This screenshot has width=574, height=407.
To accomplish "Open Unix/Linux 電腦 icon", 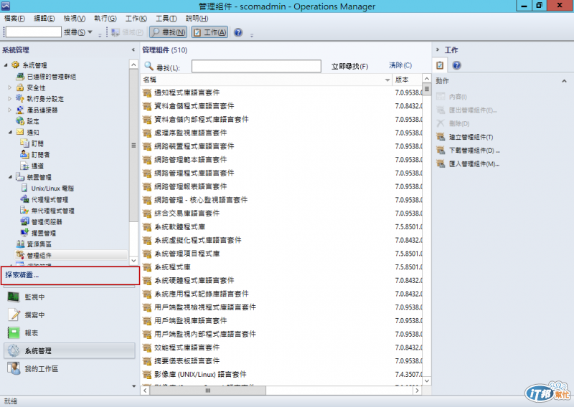I will (24, 188).
